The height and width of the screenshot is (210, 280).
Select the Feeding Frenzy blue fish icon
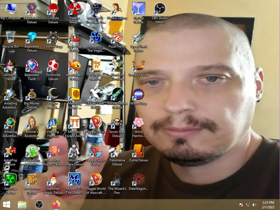(x=53, y=127)
